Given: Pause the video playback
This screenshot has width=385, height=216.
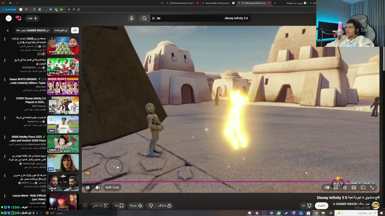Looking at the screenshot, I should click(88, 187).
